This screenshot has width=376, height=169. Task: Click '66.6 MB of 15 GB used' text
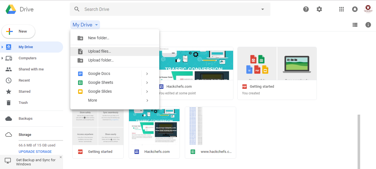click(x=37, y=145)
